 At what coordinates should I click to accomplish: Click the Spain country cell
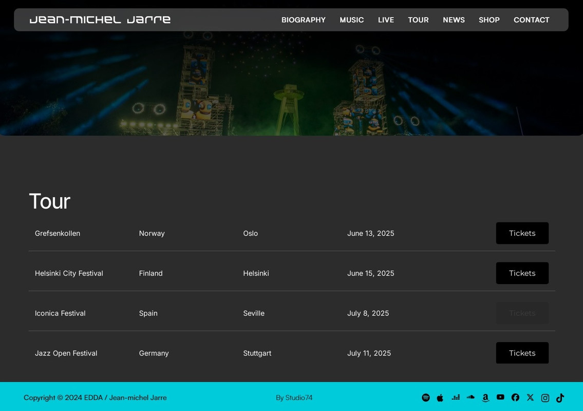point(148,313)
